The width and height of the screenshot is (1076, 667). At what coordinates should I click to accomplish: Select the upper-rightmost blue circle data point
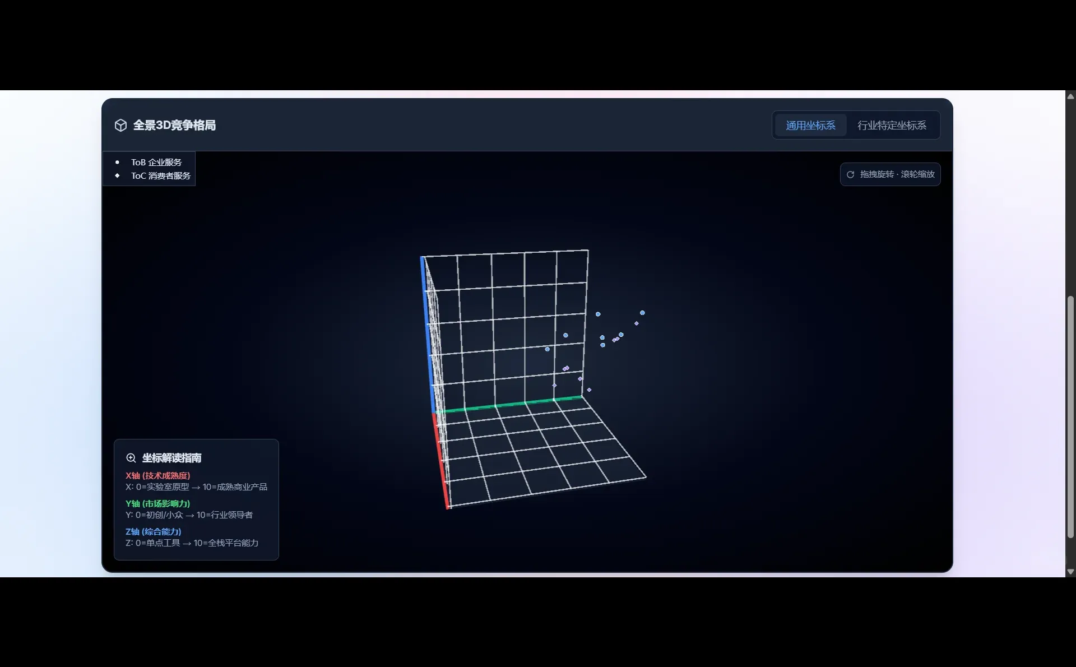click(642, 313)
